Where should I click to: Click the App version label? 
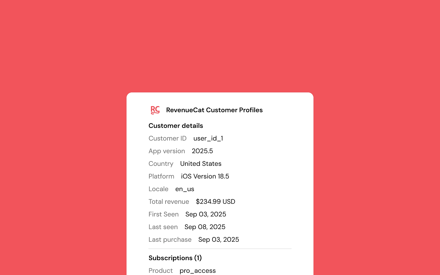pyautogui.click(x=167, y=151)
